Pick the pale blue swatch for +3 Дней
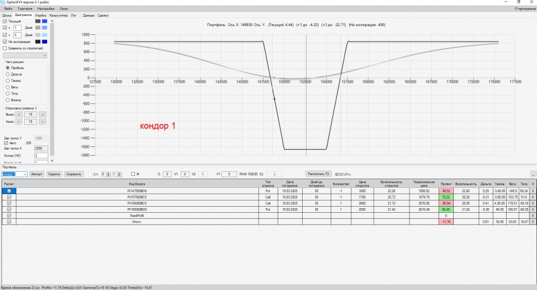 click(x=44, y=35)
